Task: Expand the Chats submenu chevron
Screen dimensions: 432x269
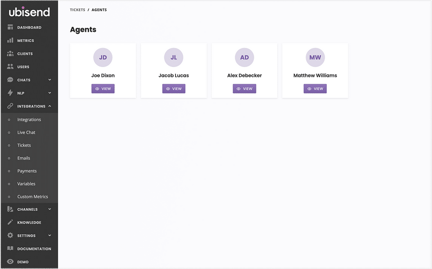Action: pos(49,80)
